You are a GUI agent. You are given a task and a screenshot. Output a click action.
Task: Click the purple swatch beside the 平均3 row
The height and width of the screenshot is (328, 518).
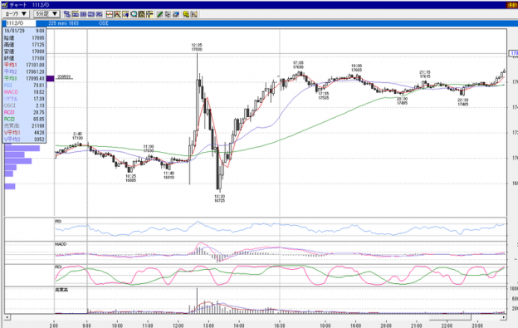tap(50, 78)
